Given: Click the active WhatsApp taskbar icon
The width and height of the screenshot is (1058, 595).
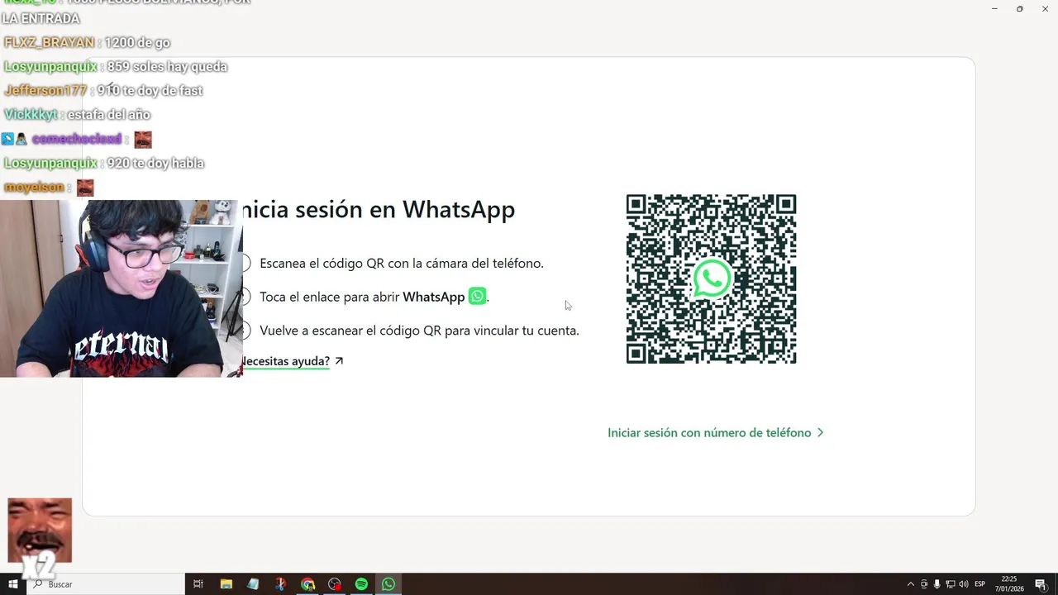Looking at the screenshot, I should (388, 584).
